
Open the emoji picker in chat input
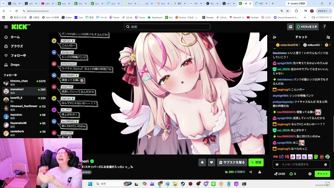click(325, 164)
